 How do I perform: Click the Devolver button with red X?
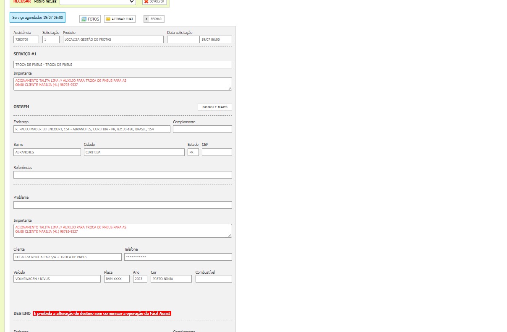click(x=154, y=2)
